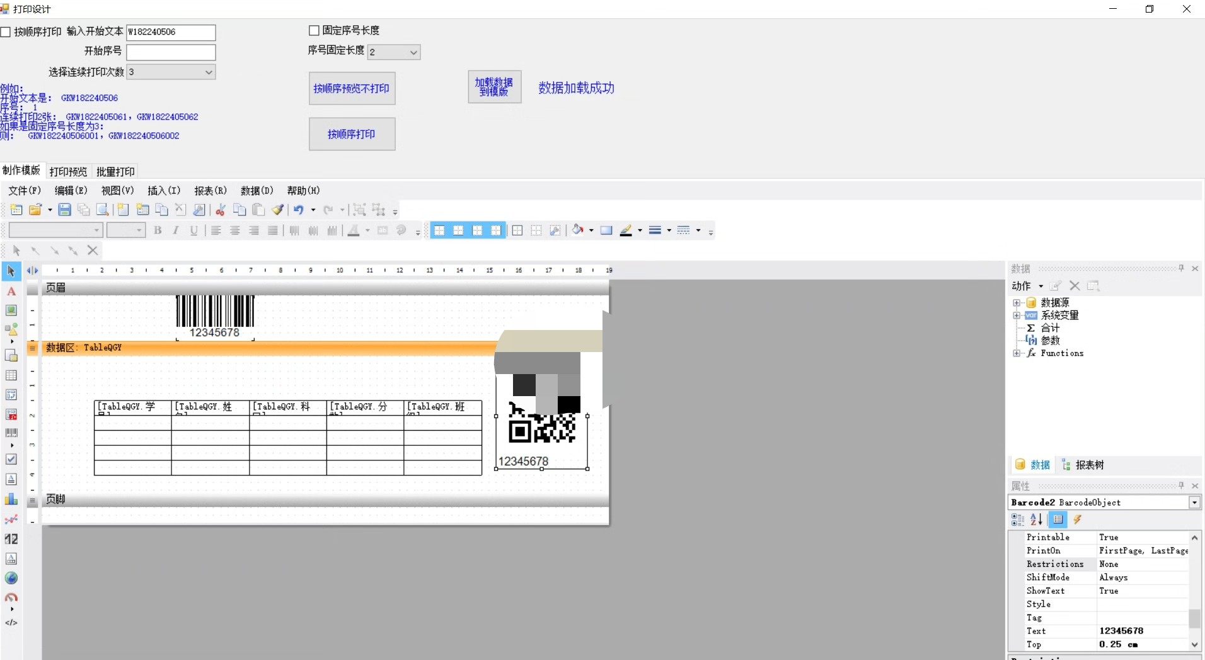This screenshot has width=1205, height=660.
Task: Show categorized properties view icon
Action: [x=1018, y=520]
